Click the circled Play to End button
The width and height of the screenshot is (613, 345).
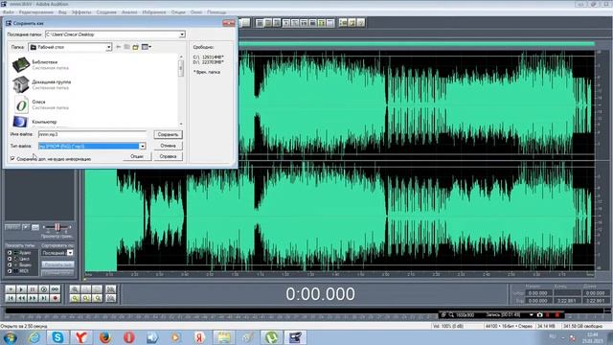pos(44,289)
